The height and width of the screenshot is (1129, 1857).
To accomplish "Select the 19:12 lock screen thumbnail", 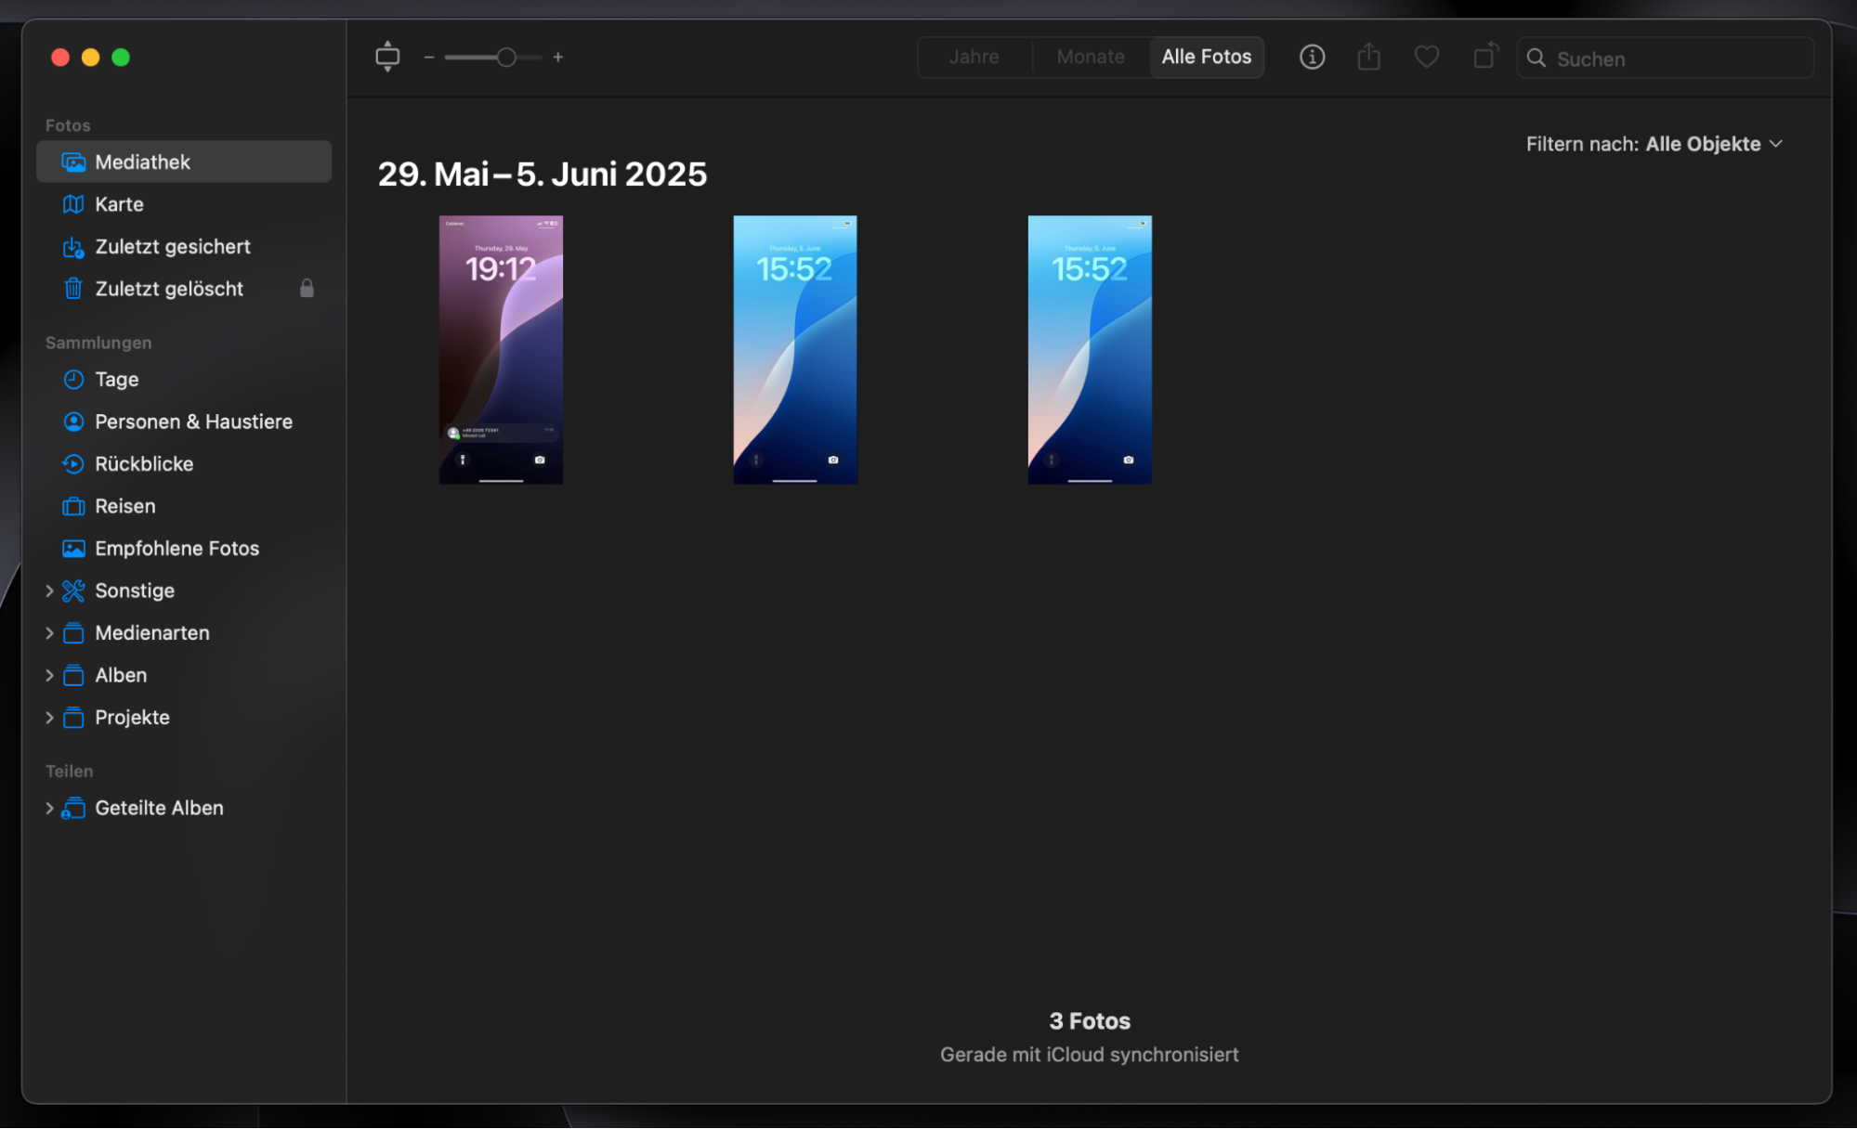I will point(501,350).
